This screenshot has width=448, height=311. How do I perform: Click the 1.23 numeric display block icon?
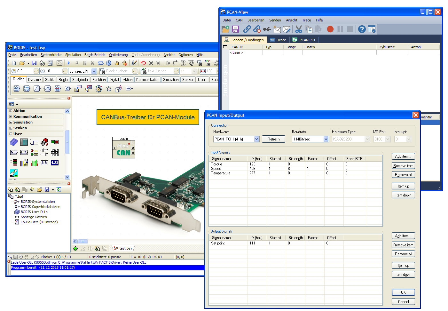[x=55, y=163]
